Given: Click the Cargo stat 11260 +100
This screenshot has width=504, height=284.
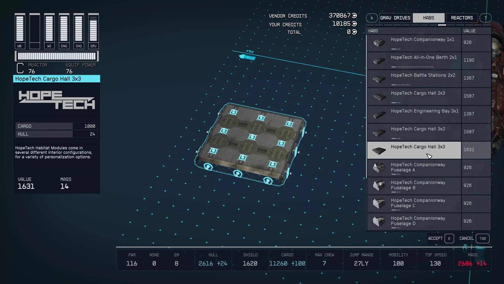Looking at the screenshot, I should click(287, 260).
